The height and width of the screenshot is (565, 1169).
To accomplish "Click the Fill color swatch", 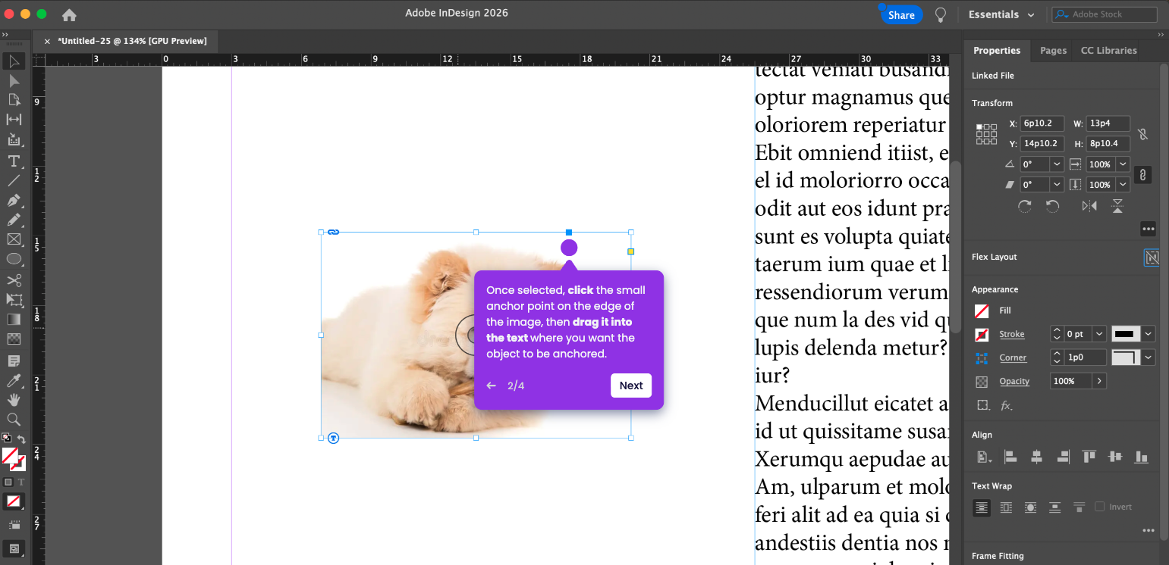I will (x=982, y=311).
